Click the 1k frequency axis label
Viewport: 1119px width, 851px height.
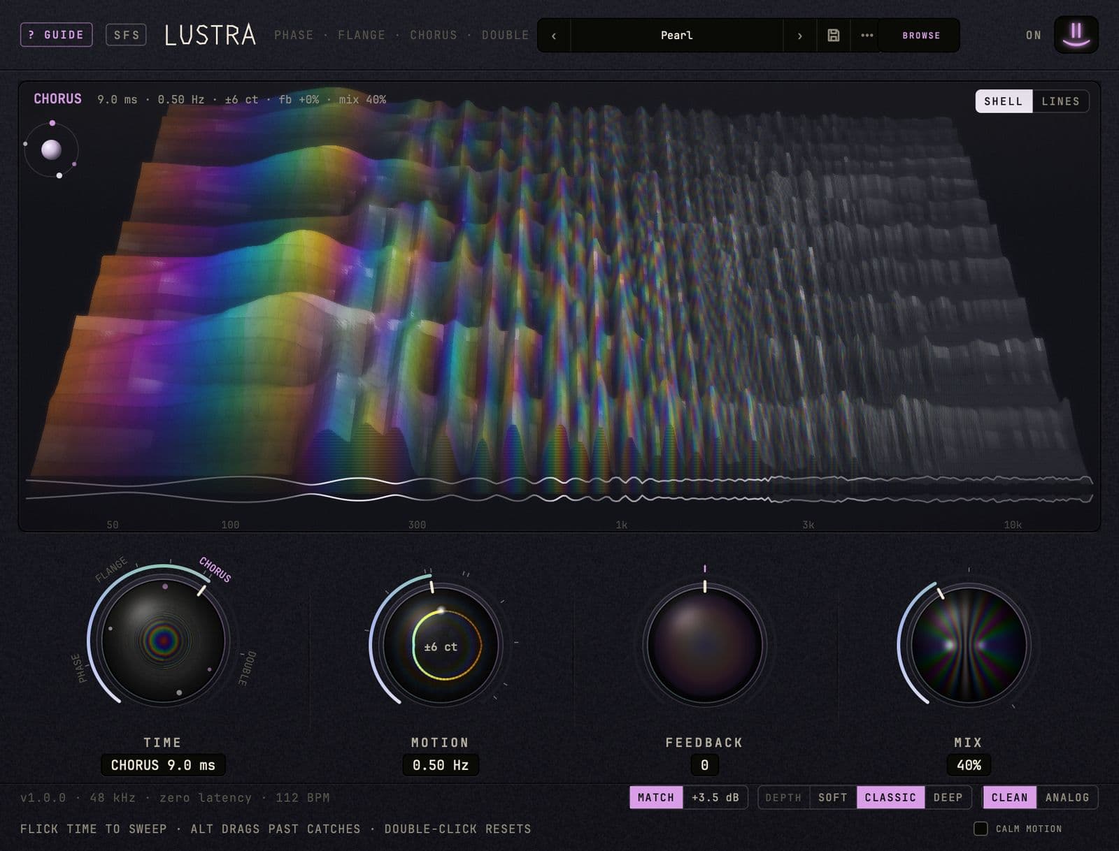pyautogui.click(x=621, y=525)
